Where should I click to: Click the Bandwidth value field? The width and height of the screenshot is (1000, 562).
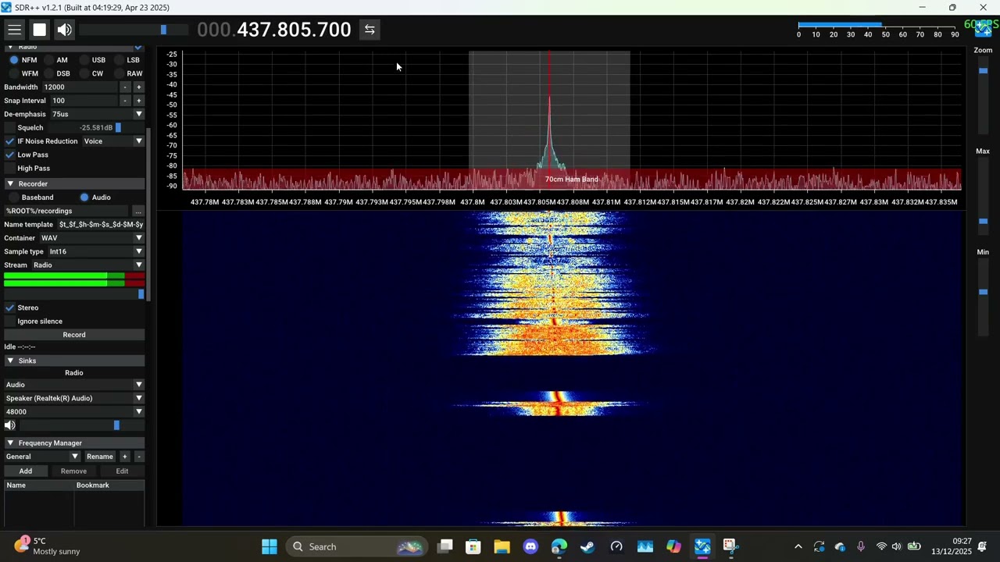(80, 87)
